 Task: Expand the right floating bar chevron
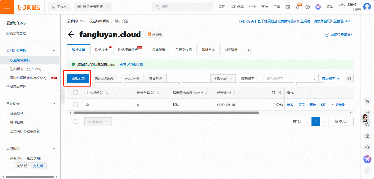pos(367,171)
